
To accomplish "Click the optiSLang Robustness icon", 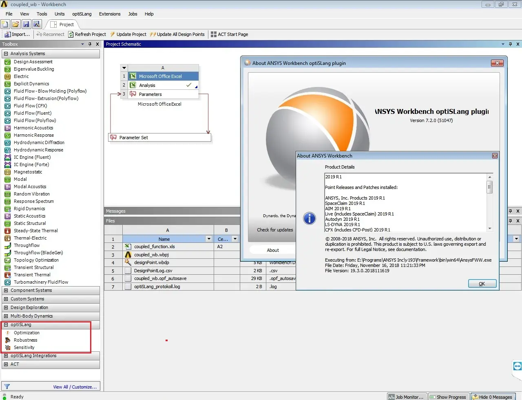I will click(x=7, y=340).
